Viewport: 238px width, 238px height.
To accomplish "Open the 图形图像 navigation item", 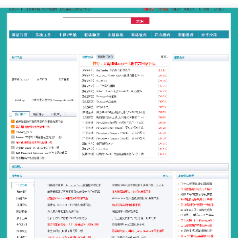I will [186, 34].
